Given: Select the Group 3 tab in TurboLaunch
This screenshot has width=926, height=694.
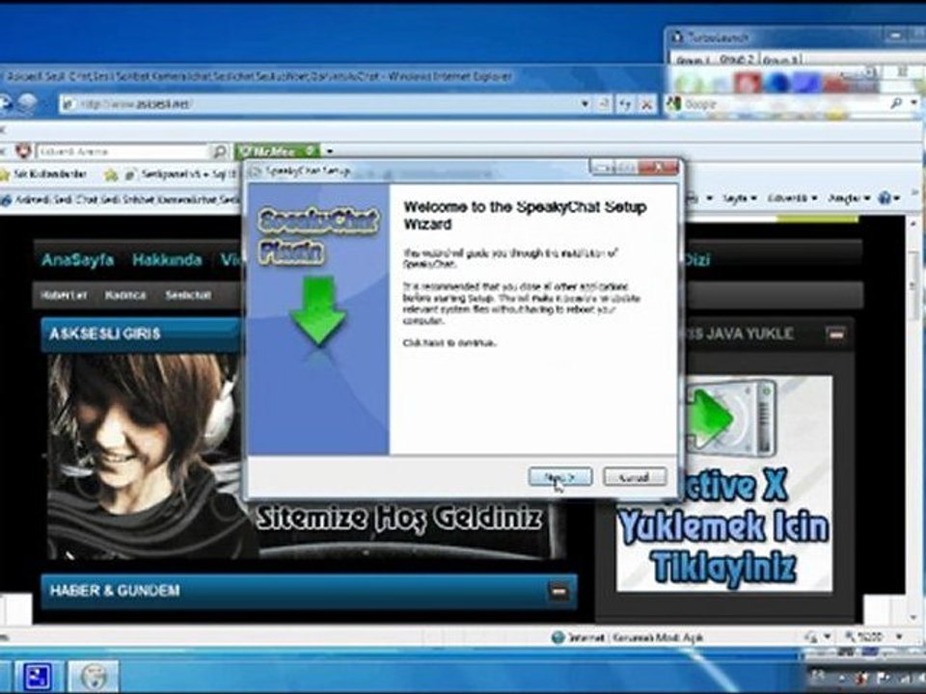Looking at the screenshot, I should (x=779, y=60).
